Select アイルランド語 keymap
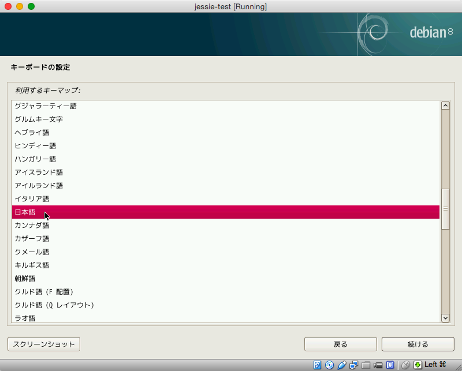Viewport: 462px width, 371px height. coord(226,186)
